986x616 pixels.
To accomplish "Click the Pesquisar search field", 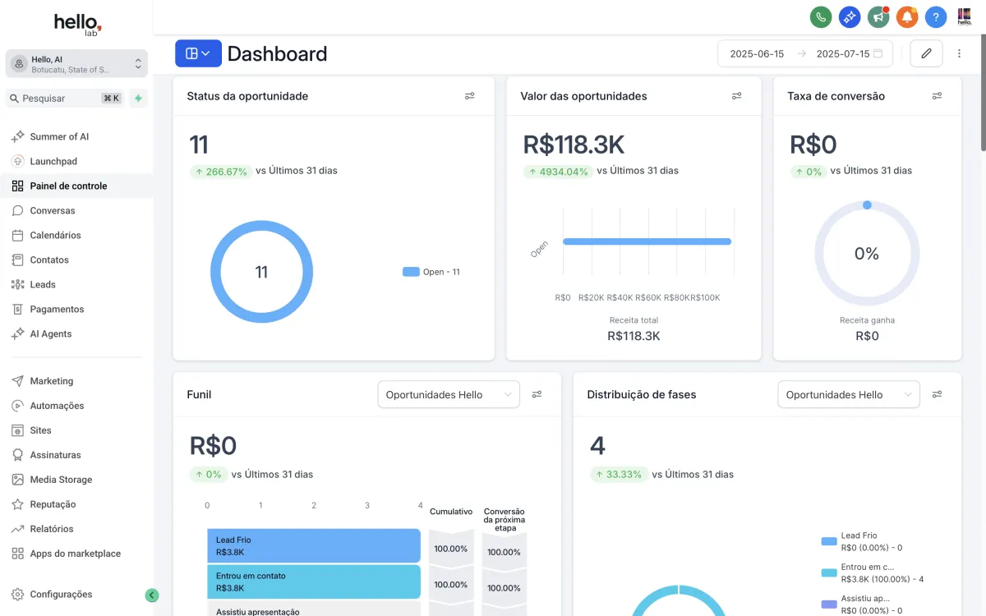I will click(65, 99).
